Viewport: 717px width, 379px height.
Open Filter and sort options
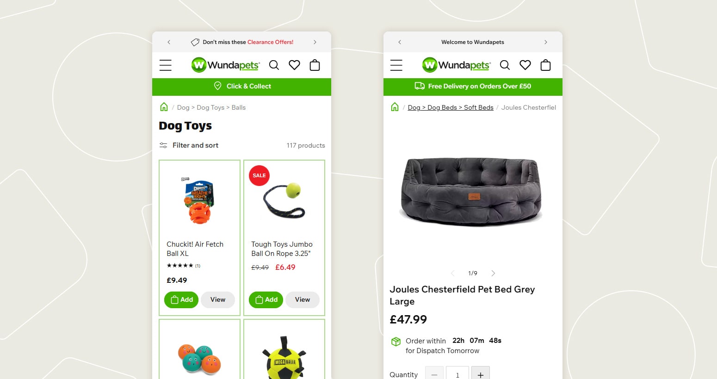[189, 145]
